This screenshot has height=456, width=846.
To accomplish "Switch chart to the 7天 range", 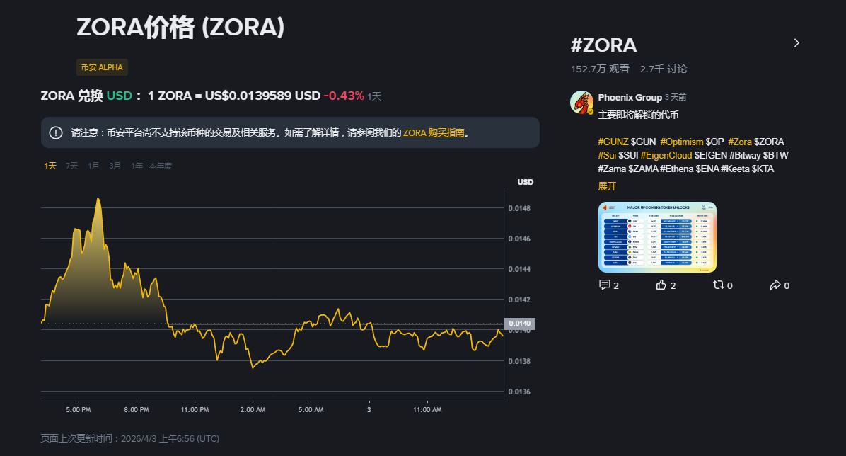I will click(x=71, y=166).
